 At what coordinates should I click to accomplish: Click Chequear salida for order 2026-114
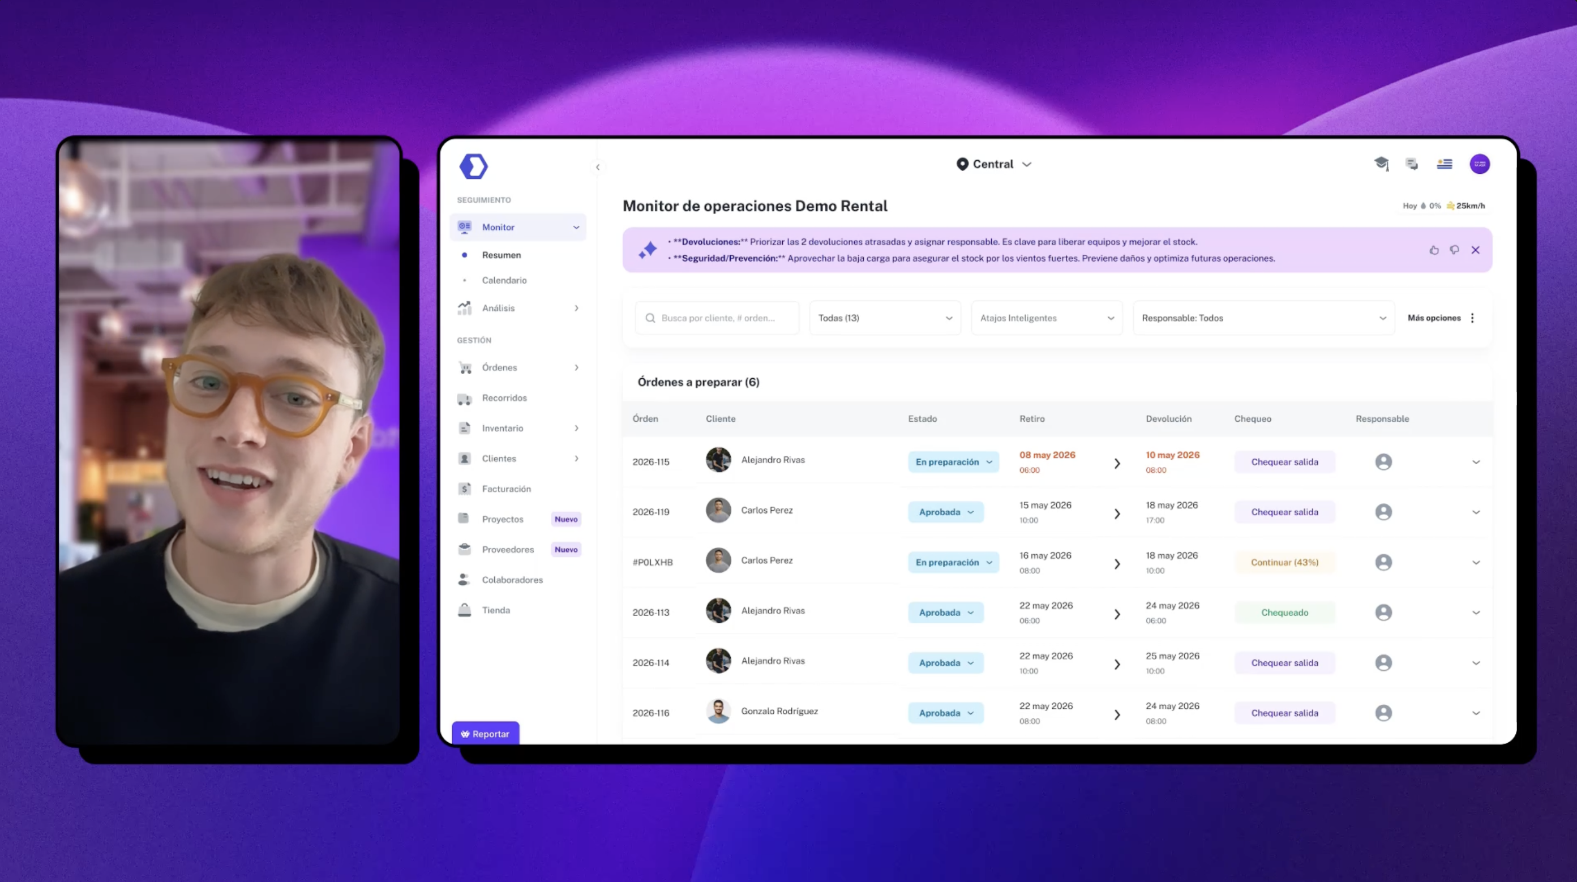pyautogui.click(x=1284, y=663)
